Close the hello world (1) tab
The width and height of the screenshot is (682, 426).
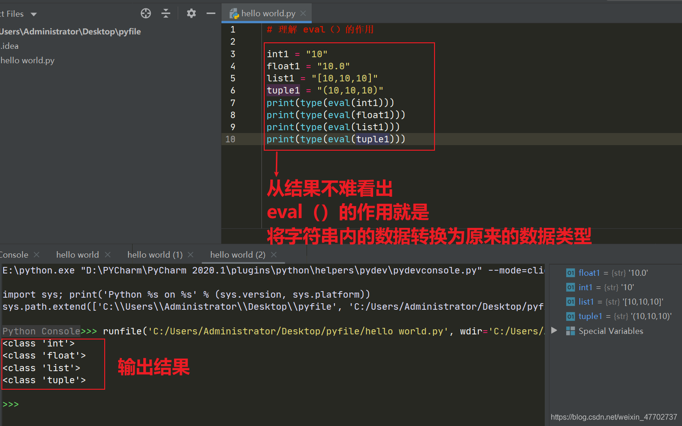[191, 255]
